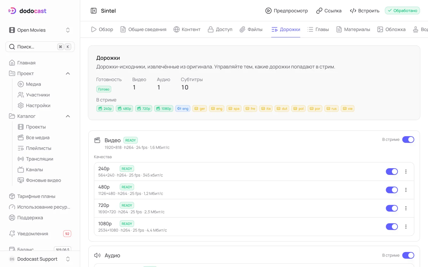This screenshot has height=267, width=428.
Task: Switch to the Общие сведения tab
Action: (x=143, y=29)
